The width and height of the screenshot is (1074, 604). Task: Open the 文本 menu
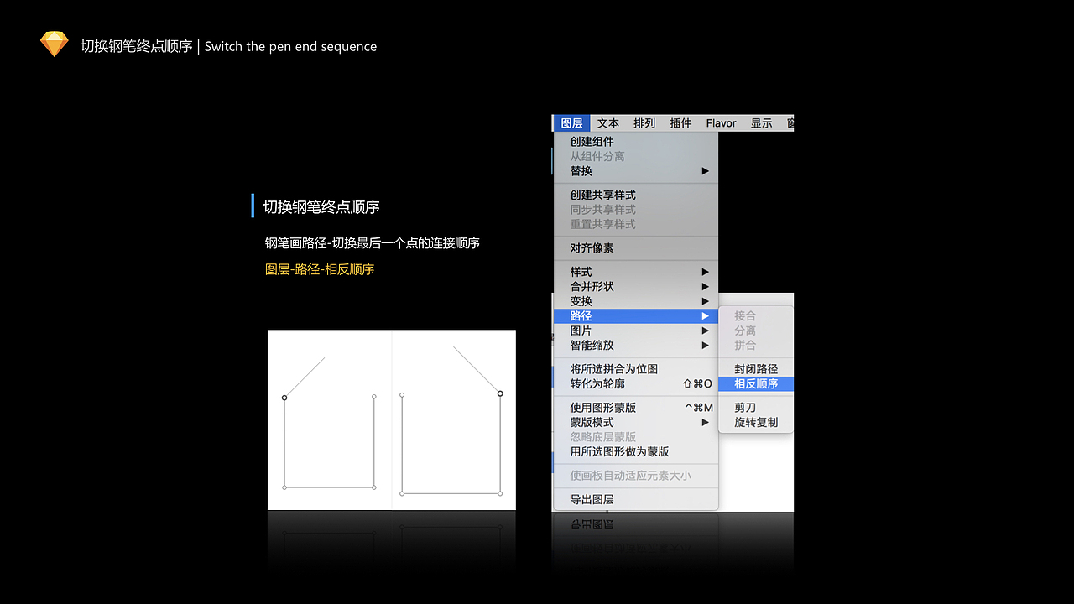click(607, 122)
